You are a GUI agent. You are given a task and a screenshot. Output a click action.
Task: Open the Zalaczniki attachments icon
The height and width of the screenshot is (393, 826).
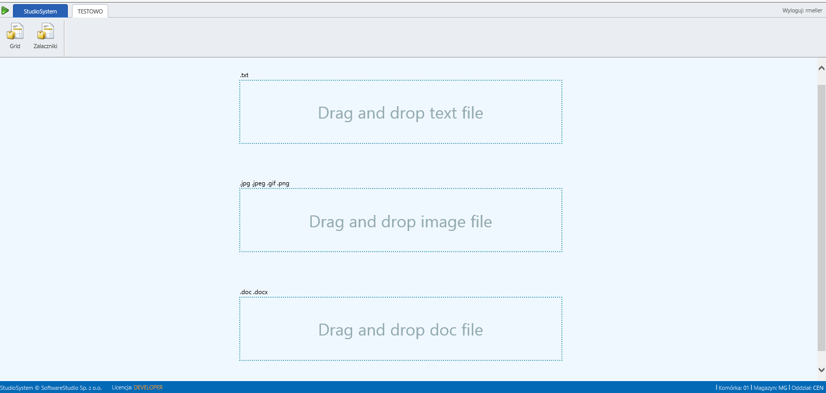click(46, 36)
